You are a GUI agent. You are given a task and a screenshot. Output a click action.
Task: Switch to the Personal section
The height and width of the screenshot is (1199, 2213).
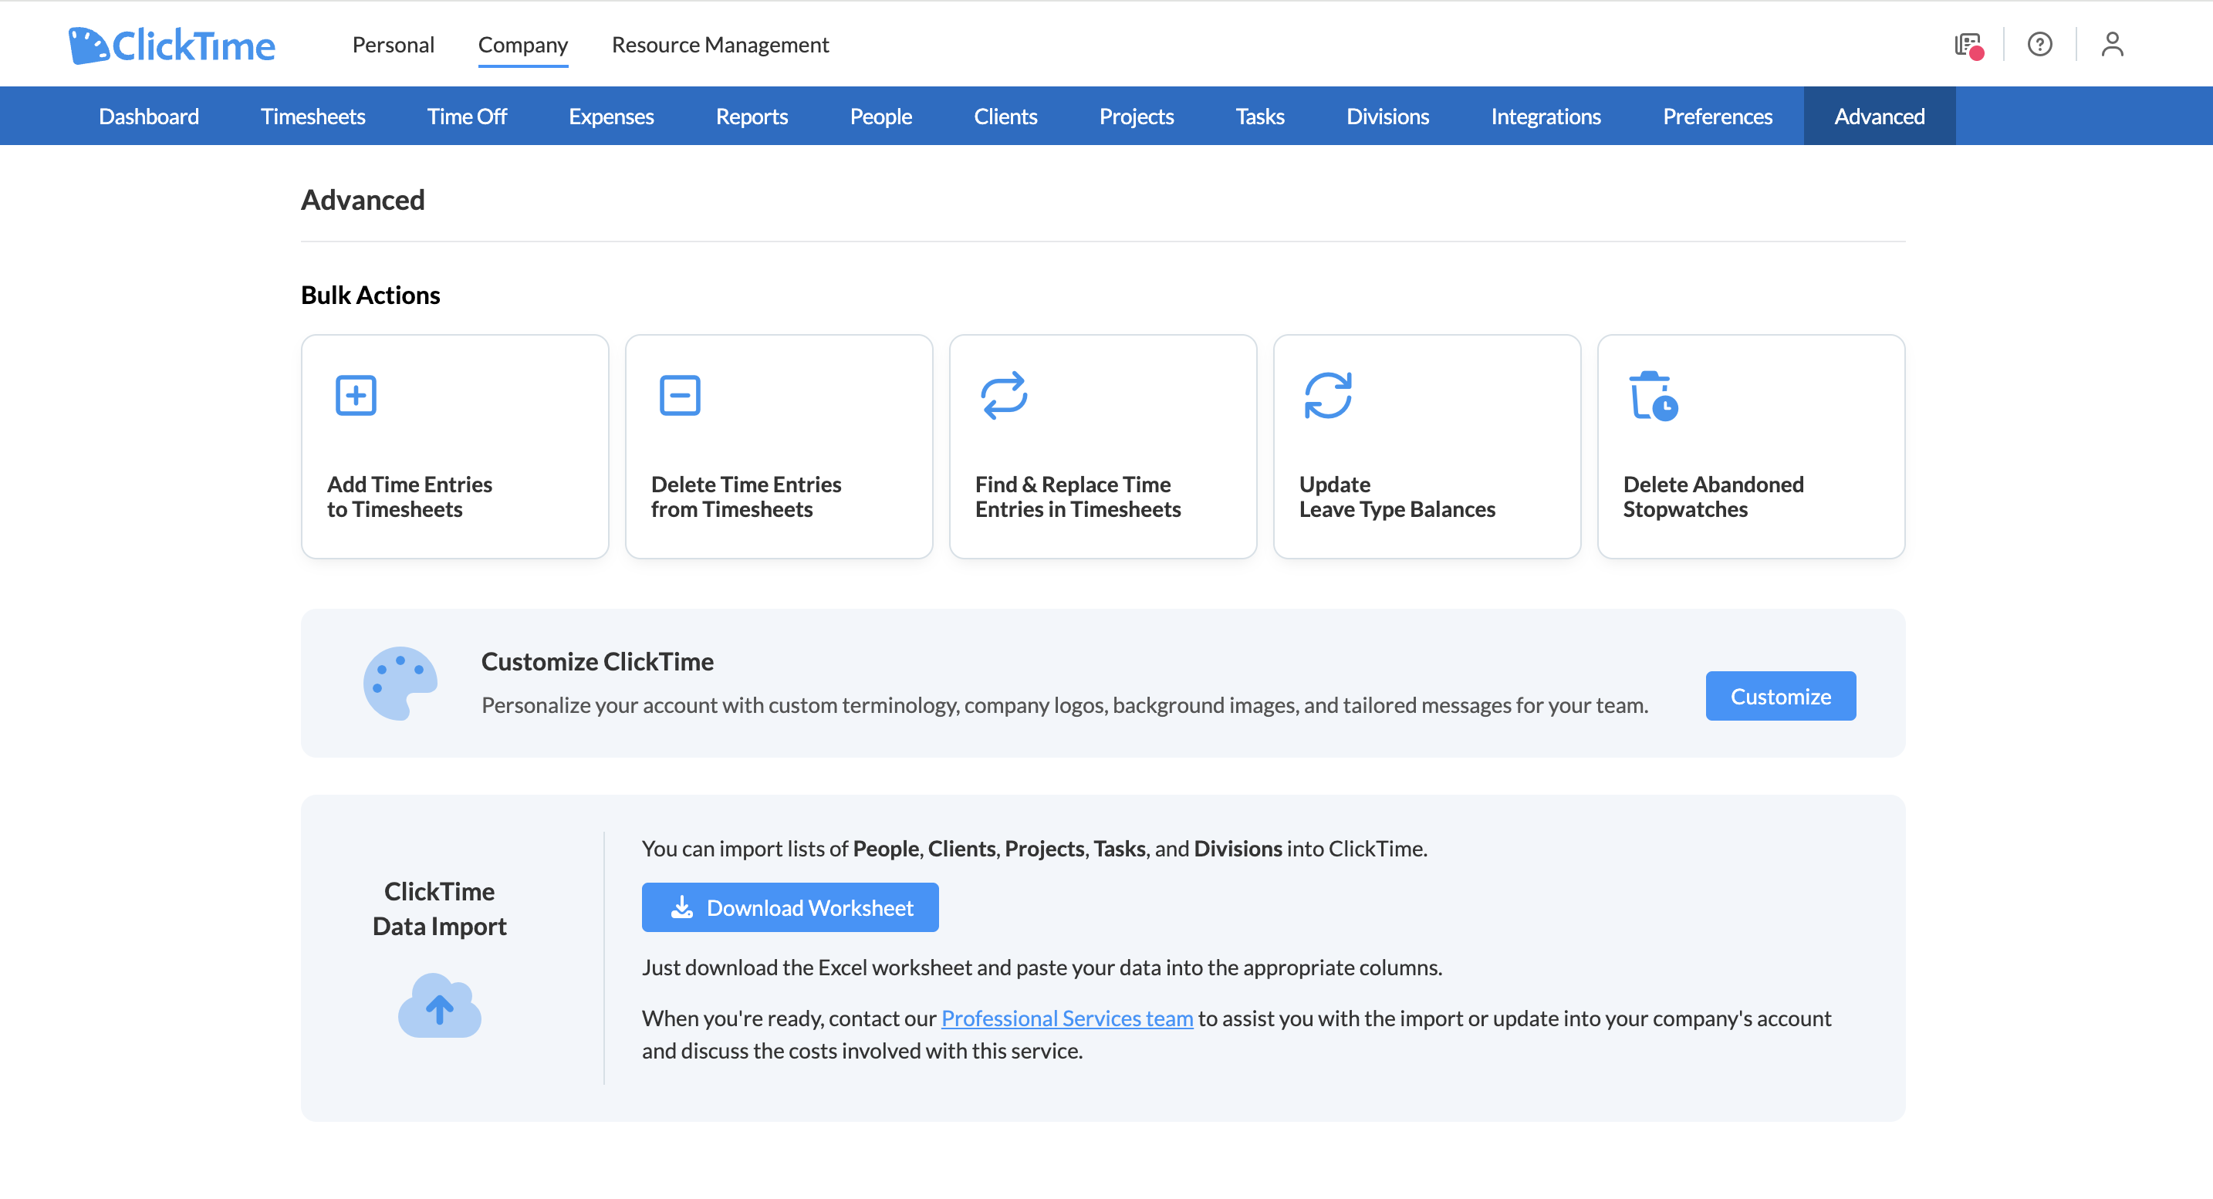(393, 45)
